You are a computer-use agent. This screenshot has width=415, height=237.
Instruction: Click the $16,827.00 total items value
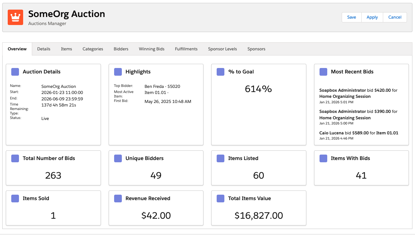pos(259,216)
